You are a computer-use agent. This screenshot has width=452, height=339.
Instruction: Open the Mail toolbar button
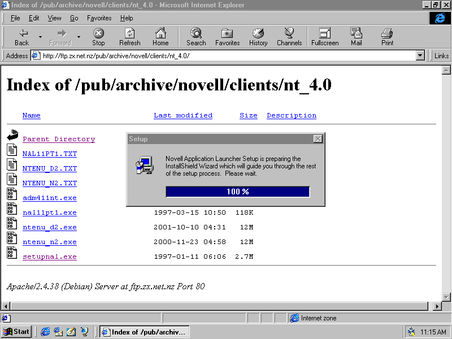[x=357, y=37]
